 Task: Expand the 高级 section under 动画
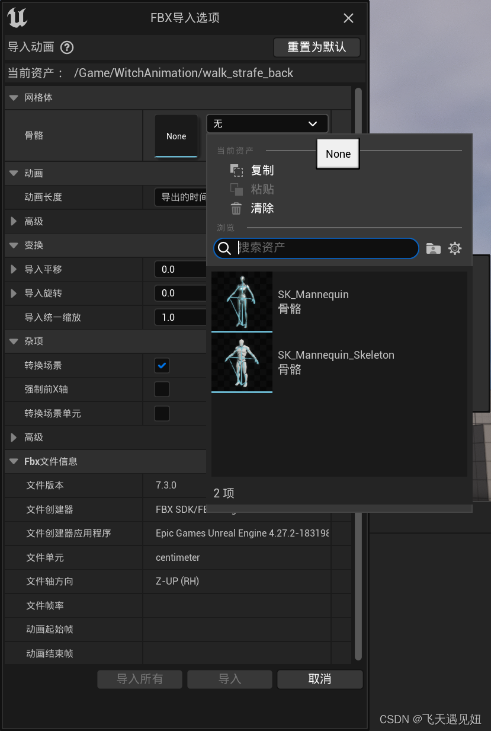point(14,222)
